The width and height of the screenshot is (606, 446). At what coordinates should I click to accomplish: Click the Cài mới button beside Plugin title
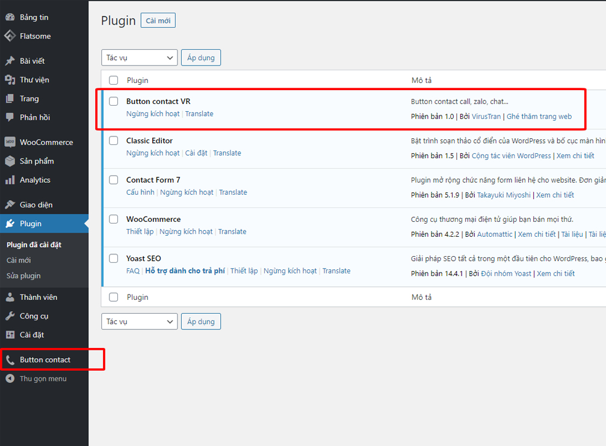pyautogui.click(x=158, y=20)
